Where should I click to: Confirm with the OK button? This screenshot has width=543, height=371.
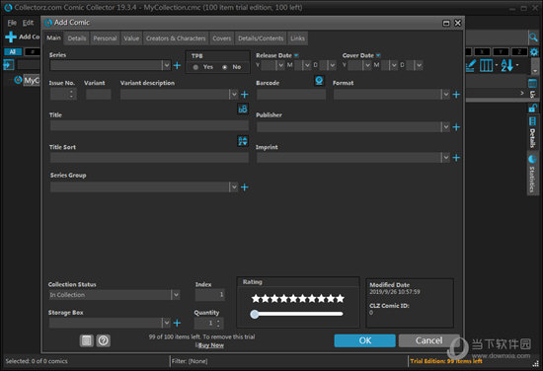tap(364, 340)
